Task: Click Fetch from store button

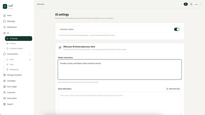Action: 173,89
